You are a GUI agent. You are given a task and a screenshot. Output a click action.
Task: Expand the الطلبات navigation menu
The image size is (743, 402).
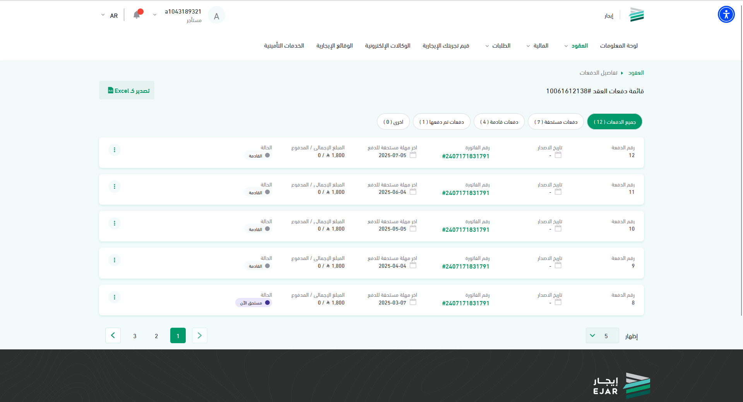498,46
